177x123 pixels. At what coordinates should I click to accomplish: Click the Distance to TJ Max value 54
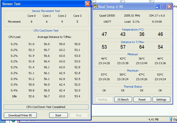pyautogui.click(x=160, y=47)
